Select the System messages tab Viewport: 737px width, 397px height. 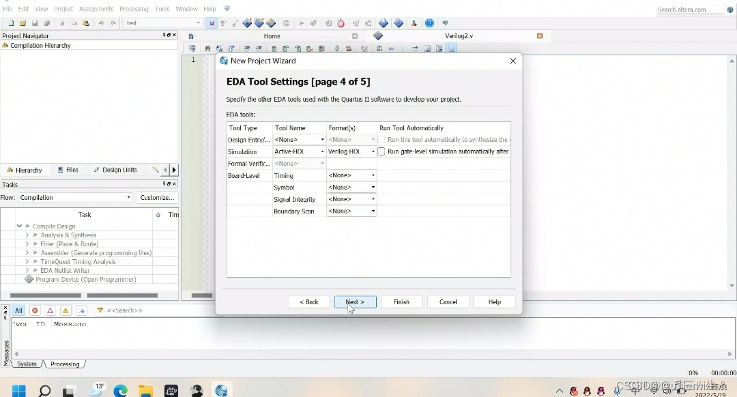tap(27, 364)
